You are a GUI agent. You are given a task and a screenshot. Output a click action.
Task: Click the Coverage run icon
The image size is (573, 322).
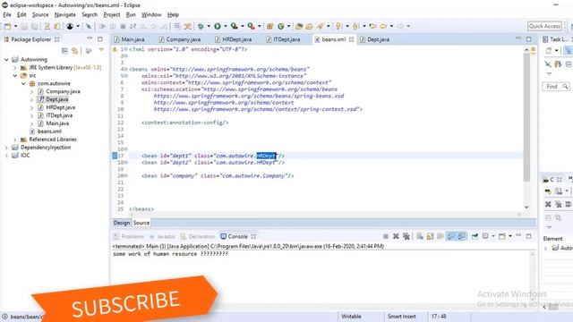tap(235, 26)
